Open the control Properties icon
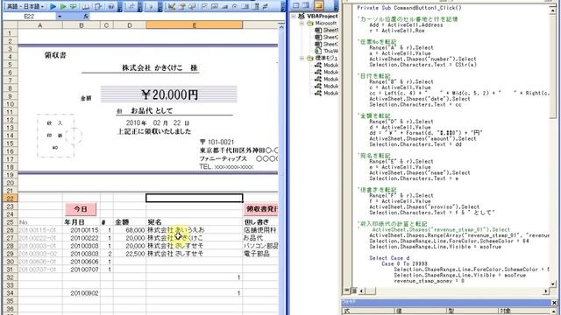Viewport: 561px width, 315px height. (182, 6)
